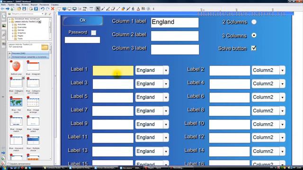Select the Graphics folder in tree
303x170 pixels.
(21, 33)
